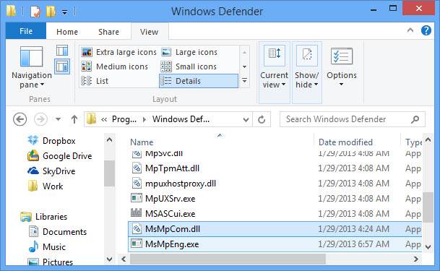Screen dimensions: 440x271
Task: Toggle the Preview pane icon
Action: [x=62, y=51]
